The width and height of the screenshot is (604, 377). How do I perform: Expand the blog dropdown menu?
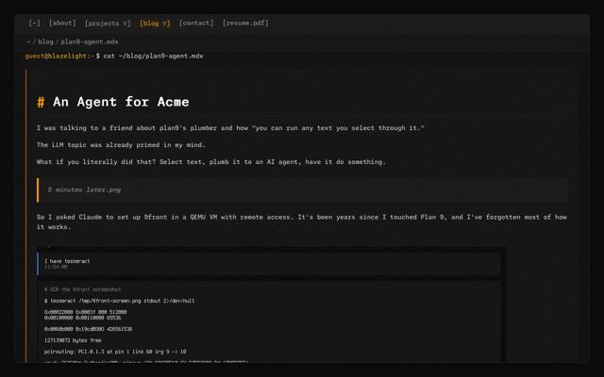pos(155,23)
